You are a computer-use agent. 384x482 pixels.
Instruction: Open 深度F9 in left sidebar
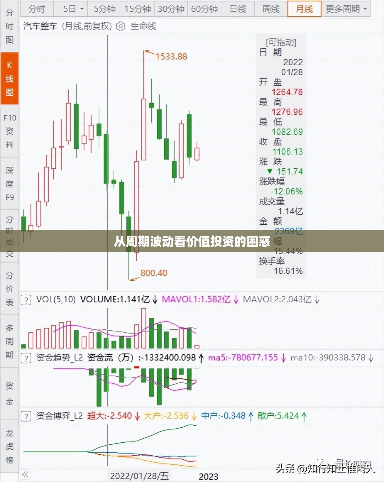[x=10, y=184]
